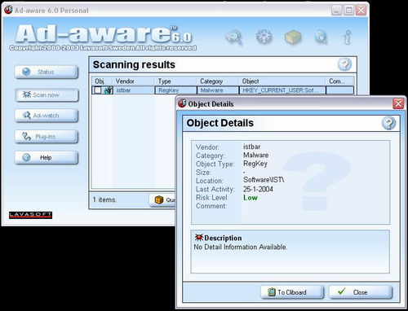Click the Object Details help question icon
The image size is (408, 311).
pyautogui.click(x=388, y=123)
